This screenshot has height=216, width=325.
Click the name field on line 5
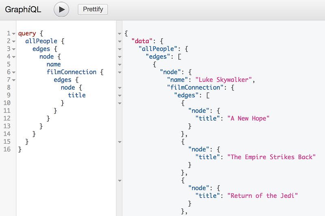[54, 64]
